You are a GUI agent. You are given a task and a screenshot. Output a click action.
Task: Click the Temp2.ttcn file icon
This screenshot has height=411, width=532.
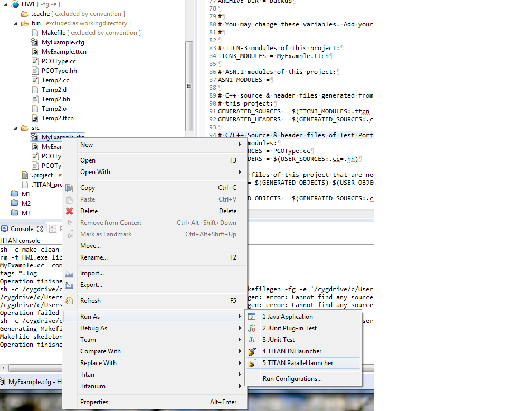(x=35, y=118)
